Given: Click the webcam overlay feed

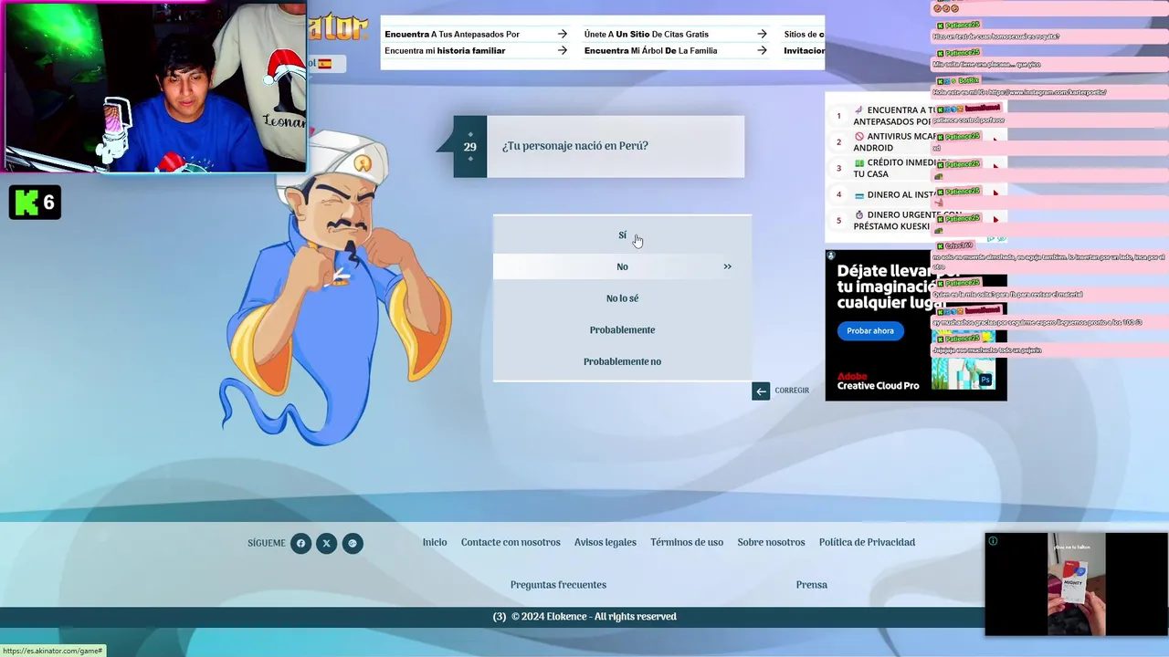Looking at the screenshot, I should coord(155,86).
